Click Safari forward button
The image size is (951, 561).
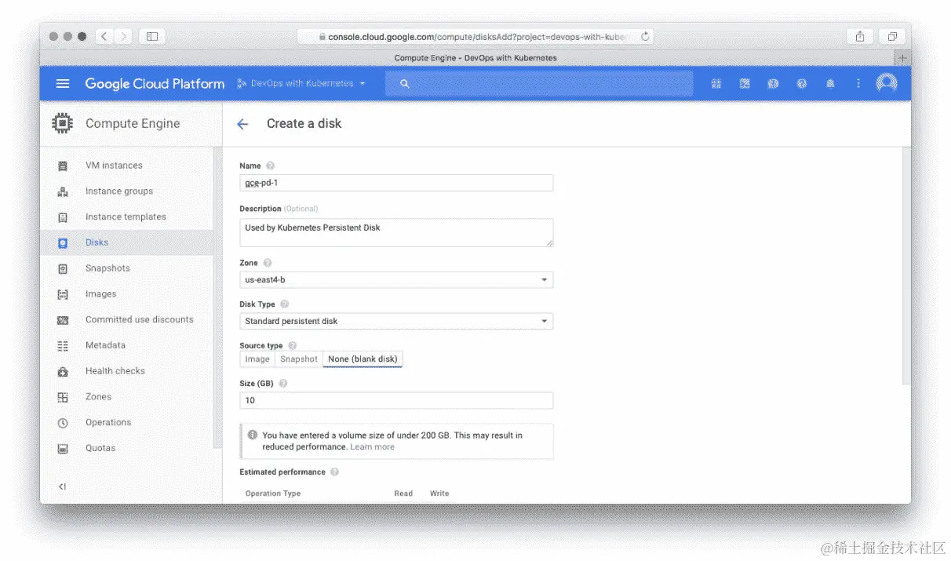coord(124,36)
